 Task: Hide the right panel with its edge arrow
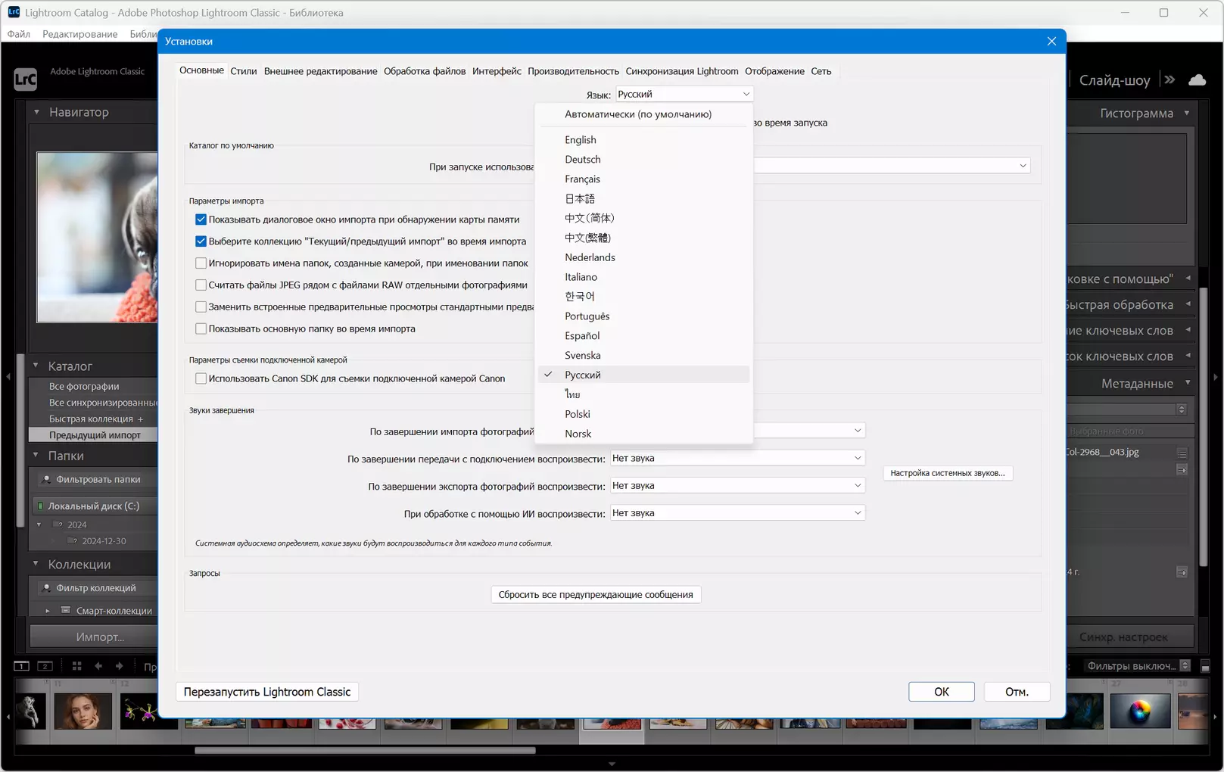click(x=1216, y=376)
